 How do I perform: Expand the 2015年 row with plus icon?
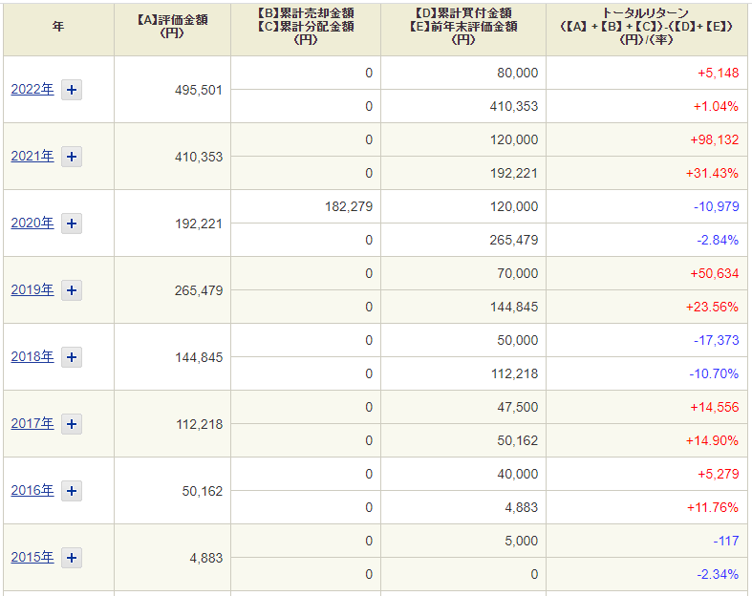tap(72, 558)
